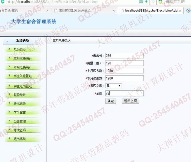Click arrow icon beside 学生入住登记
The image size is (191, 162).
pos(10,75)
